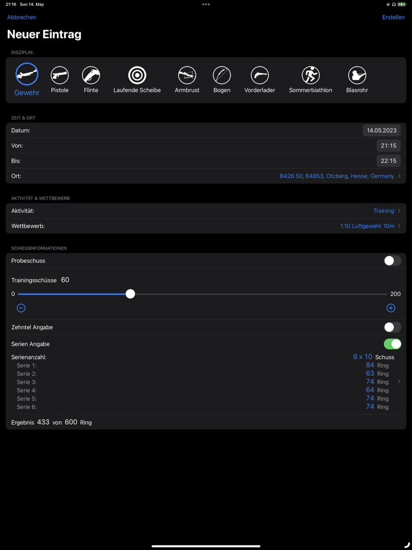The height and width of the screenshot is (550, 412).
Task: Tap the Aktivität: row label
Action: 23,211
